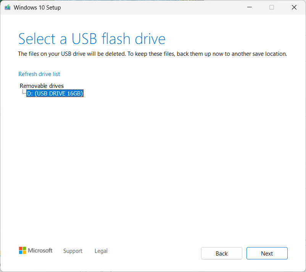Click the dotted tree connector beside D: drive
The image size is (306, 272).
click(x=24, y=92)
